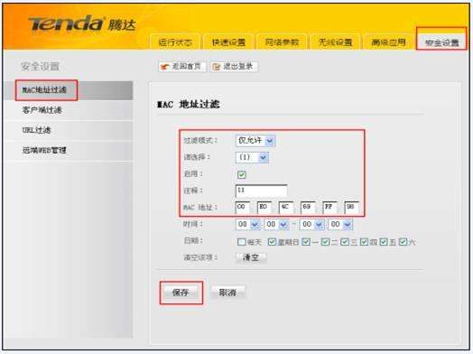Viewport: 473px width, 354px height.
Task: Click the Tenda logo
Action: [82, 23]
